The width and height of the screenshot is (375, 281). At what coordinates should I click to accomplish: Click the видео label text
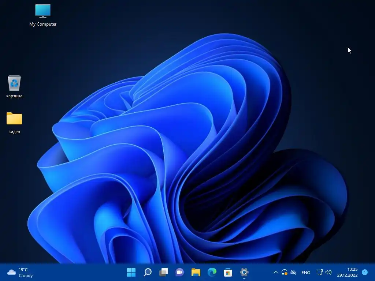coord(14,132)
